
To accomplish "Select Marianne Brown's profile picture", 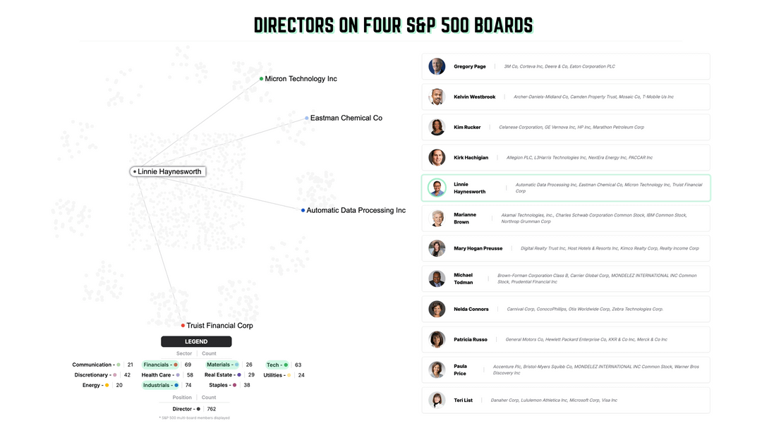I will click(437, 218).
